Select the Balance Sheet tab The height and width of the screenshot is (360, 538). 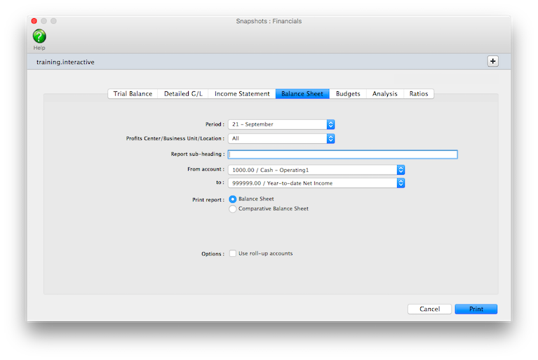(x=302, y=93)
